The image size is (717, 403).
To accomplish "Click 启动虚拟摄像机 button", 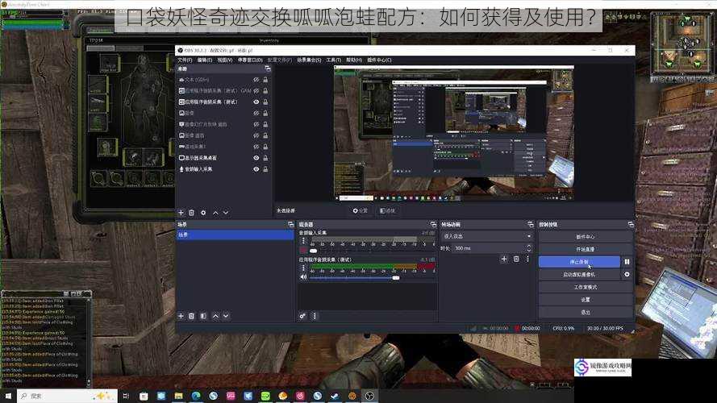I will pyautogui.click(x=579, y=275).
